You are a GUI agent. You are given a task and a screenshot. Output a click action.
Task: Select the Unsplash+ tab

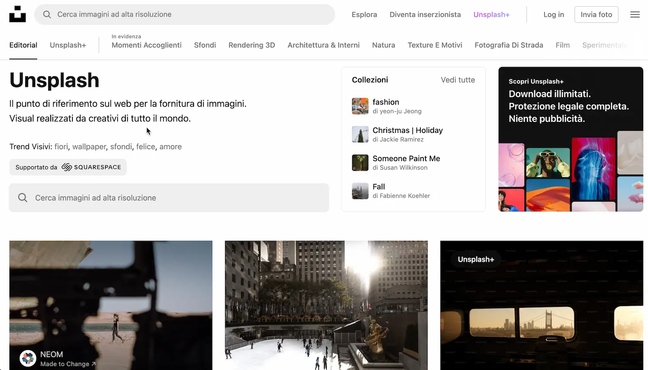68,45
